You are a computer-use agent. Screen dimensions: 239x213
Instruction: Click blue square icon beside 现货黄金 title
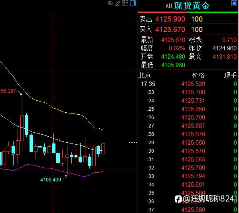tap(234, 3)
